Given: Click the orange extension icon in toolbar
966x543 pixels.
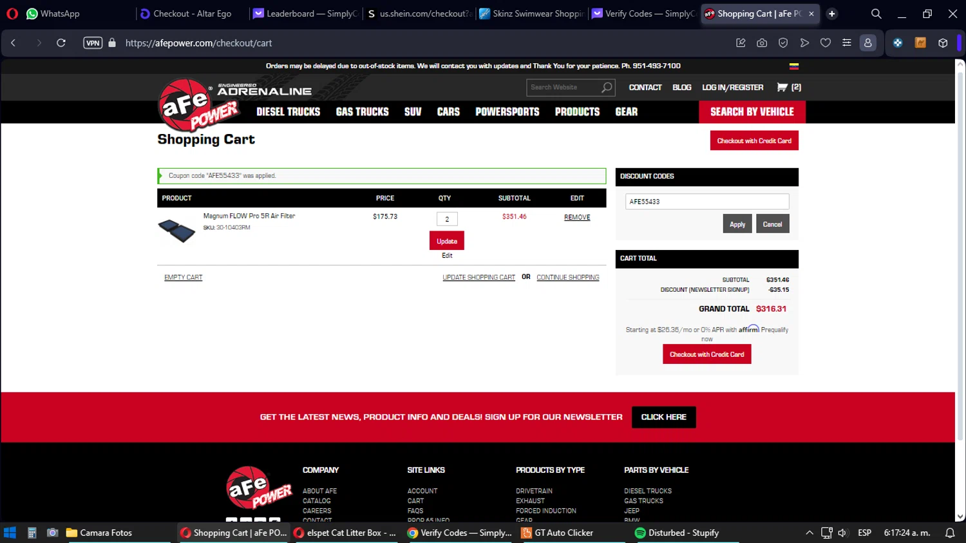Looking at the screenshot, I should (x=920, y=43).
